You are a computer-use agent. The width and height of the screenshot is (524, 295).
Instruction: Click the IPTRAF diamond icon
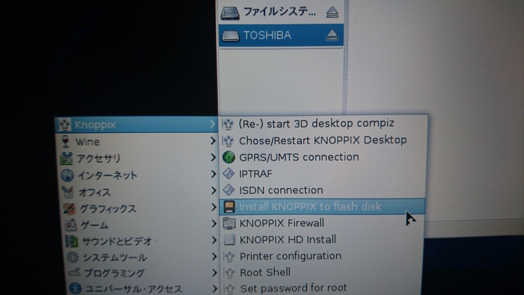(x=229, y=174)
